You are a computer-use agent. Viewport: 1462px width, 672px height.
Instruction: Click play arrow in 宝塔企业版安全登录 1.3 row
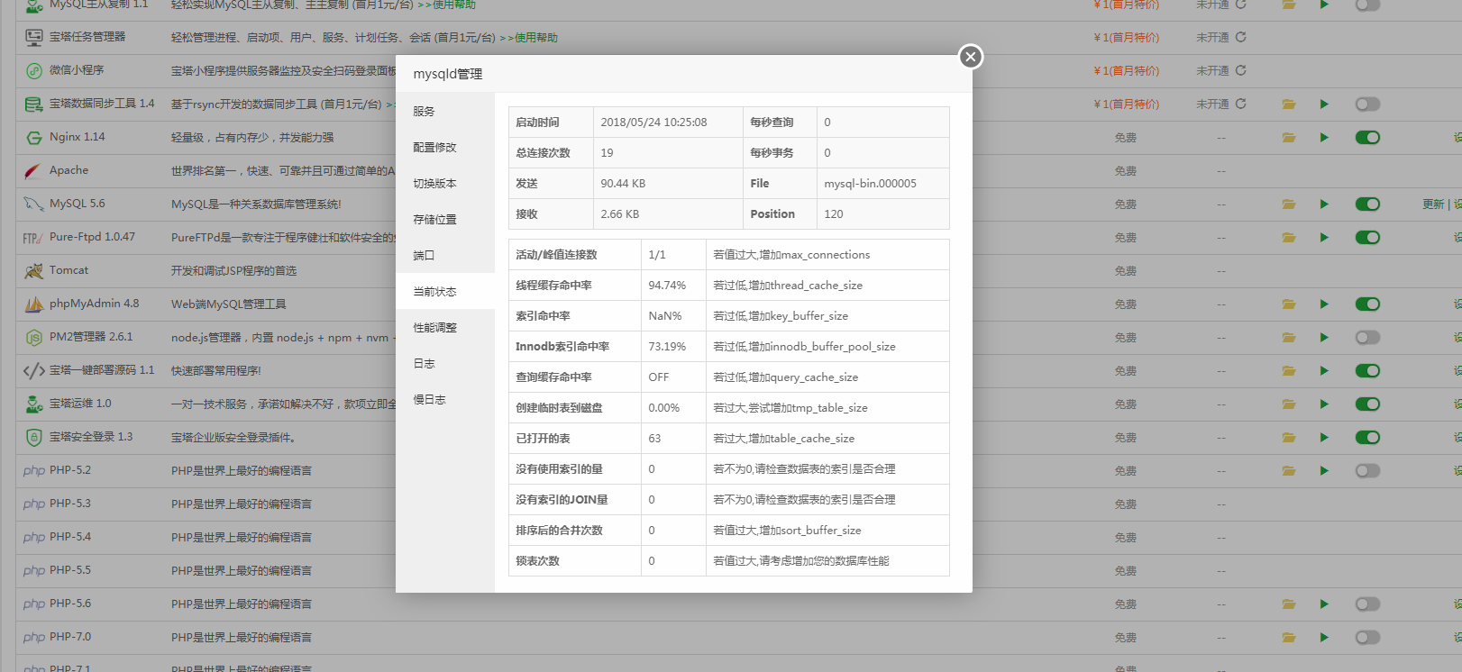(1324, 438)
